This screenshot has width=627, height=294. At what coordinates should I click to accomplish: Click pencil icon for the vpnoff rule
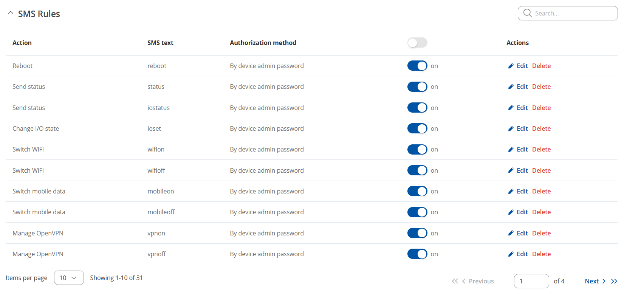tap(511, 254)
